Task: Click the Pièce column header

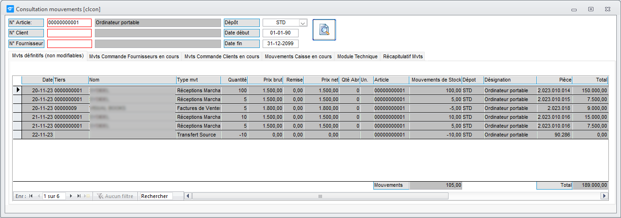Action: pyautogui.click(x=554, y=80)
